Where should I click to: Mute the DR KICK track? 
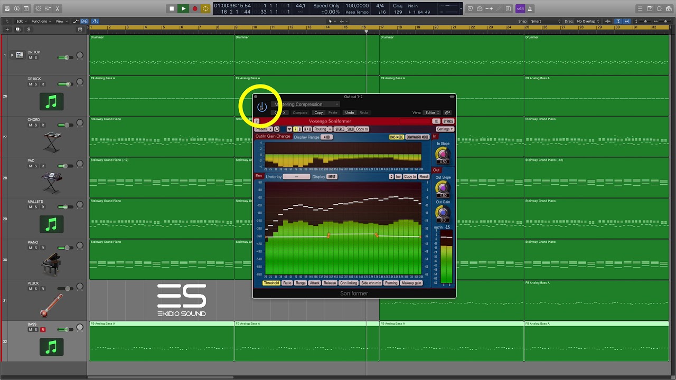[x=30, y=84]
